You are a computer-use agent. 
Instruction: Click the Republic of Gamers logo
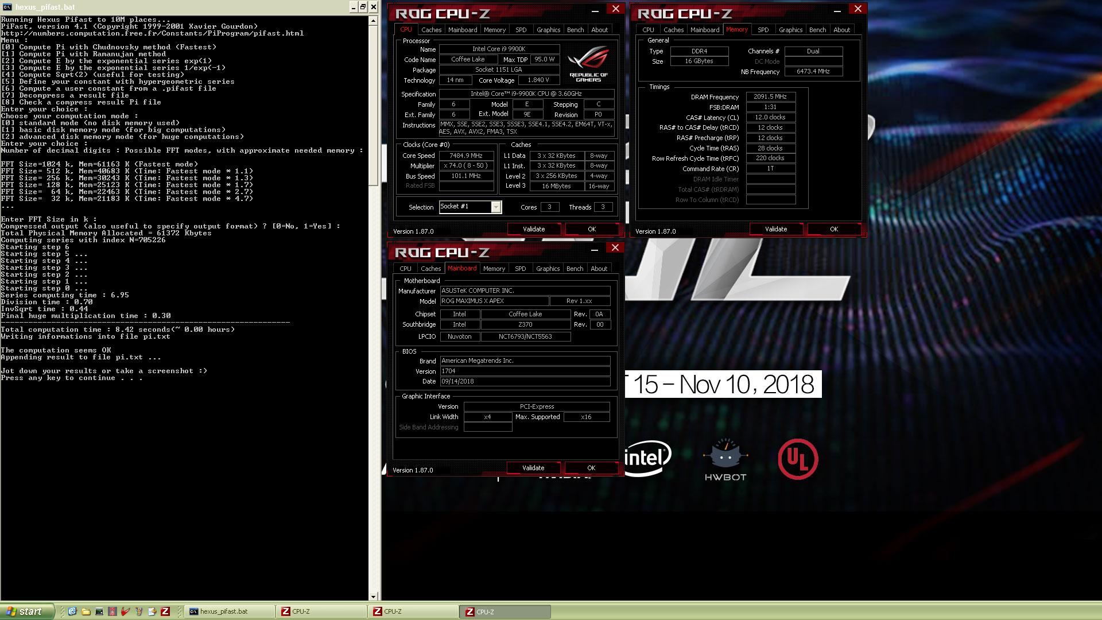[x=588, y=64]
